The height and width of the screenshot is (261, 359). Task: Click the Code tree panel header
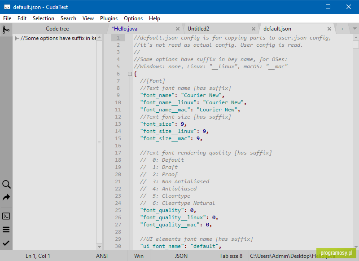point(57,29)
